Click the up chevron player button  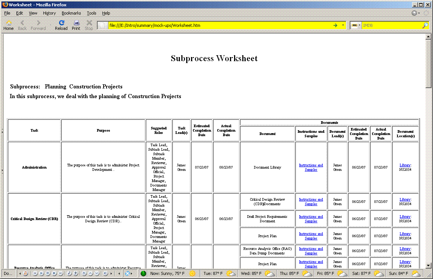point(90,273)
